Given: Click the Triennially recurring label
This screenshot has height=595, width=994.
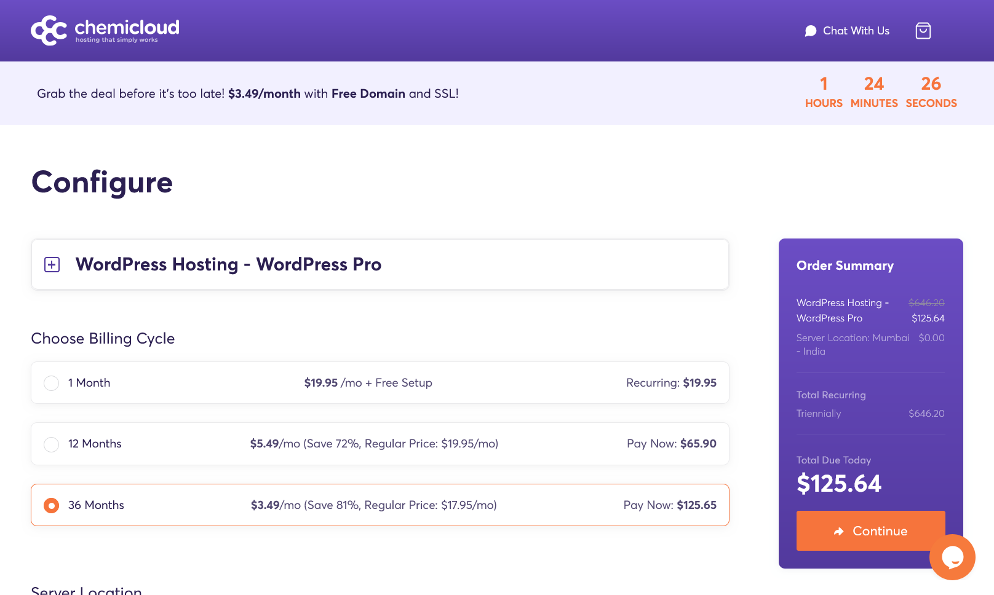Looking at the screenshot, I should tap(819, 414).
